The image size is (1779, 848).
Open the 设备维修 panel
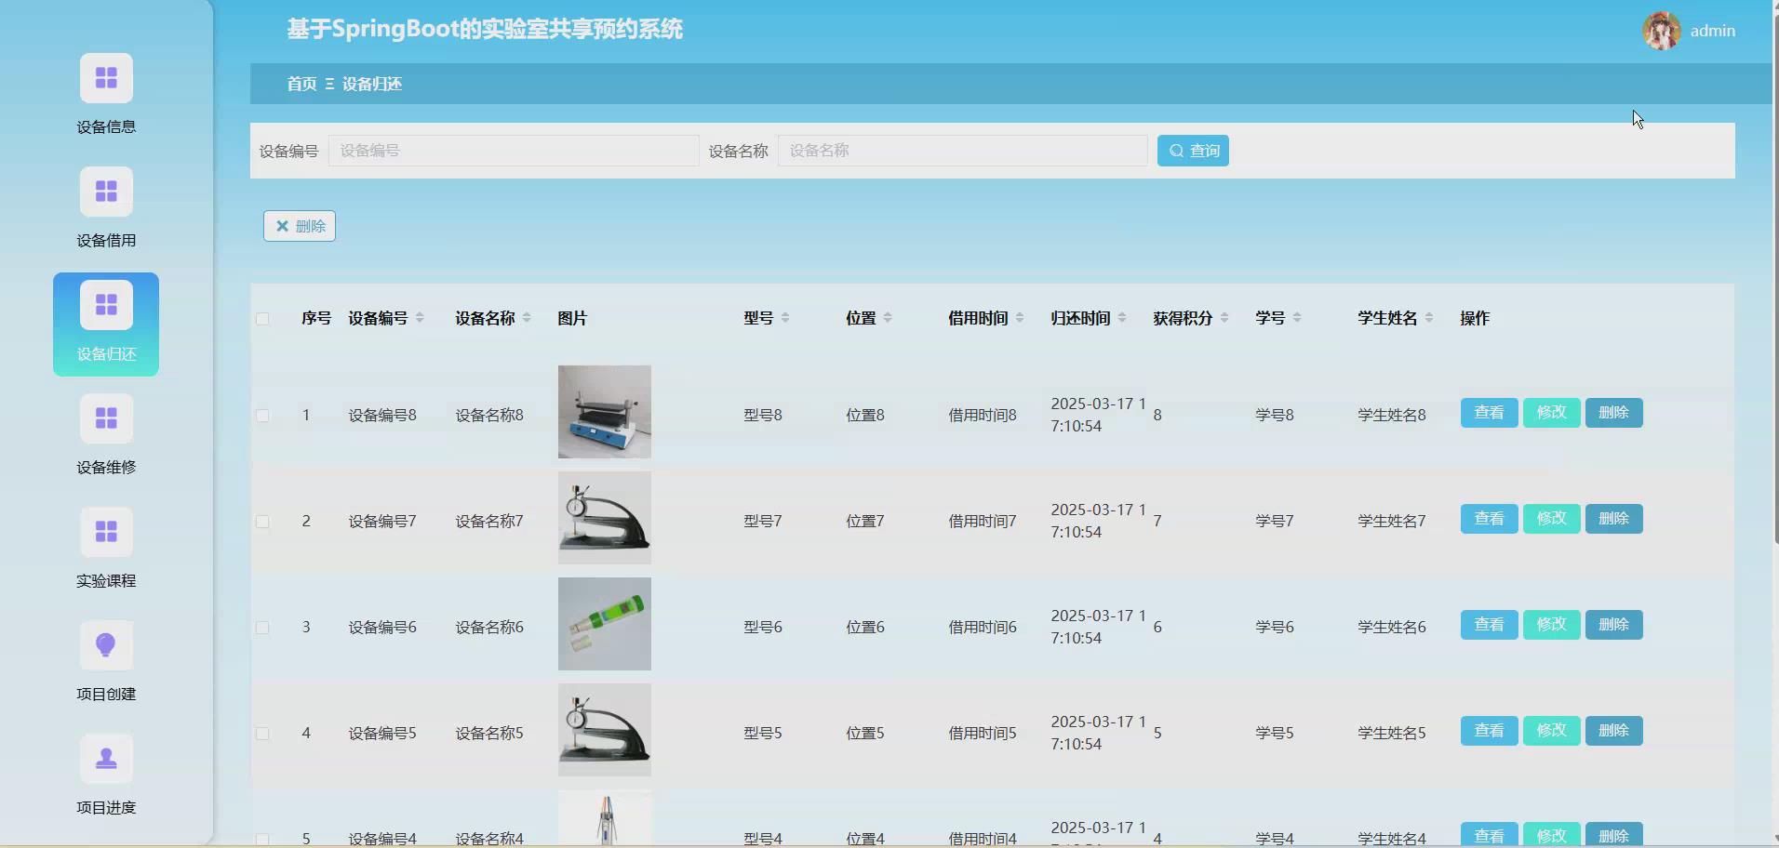pos(106,434)
